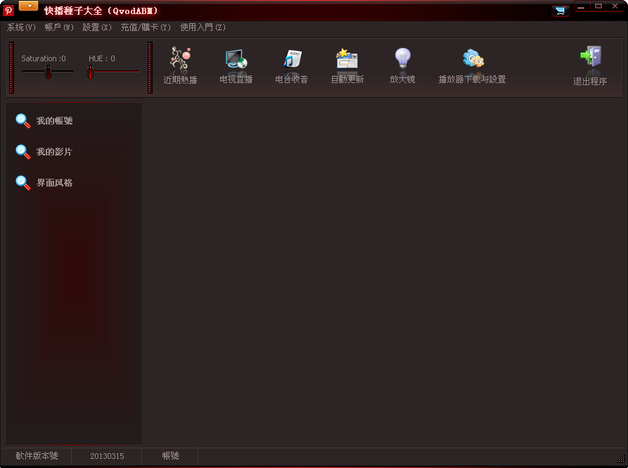Viewport: 628px width, 468px height.
Task: Click 帳號 status bar entry
Action: 171,456
